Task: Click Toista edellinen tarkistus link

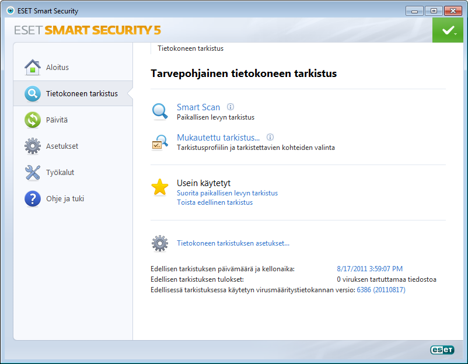Action: click(x=215, y=202)
